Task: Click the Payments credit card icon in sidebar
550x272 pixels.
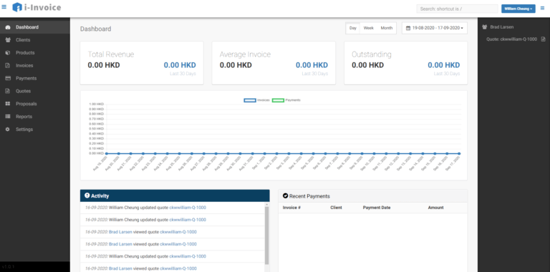Action: click(x=8, y=79)
